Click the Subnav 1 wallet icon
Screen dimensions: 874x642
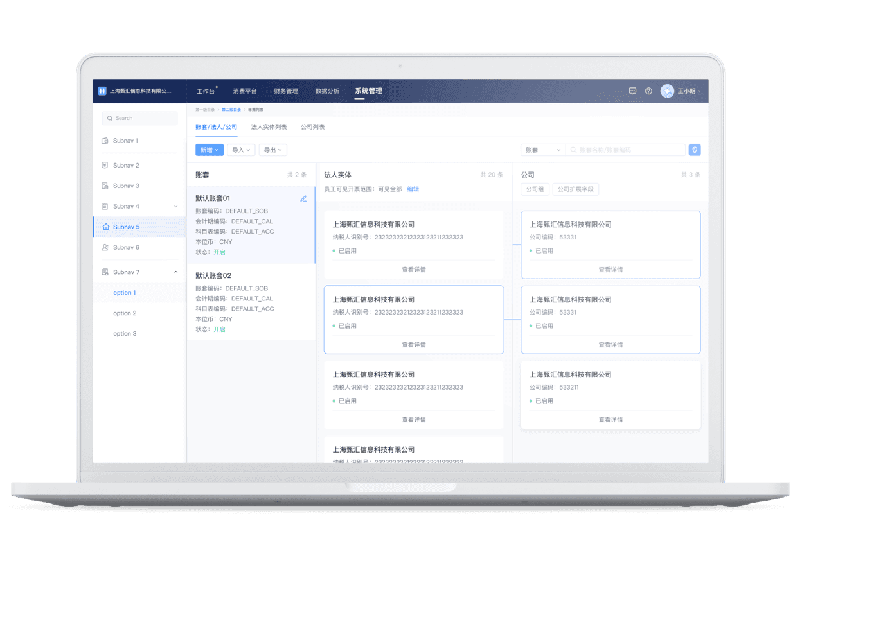pyautogui.click(x=105, y=141)
